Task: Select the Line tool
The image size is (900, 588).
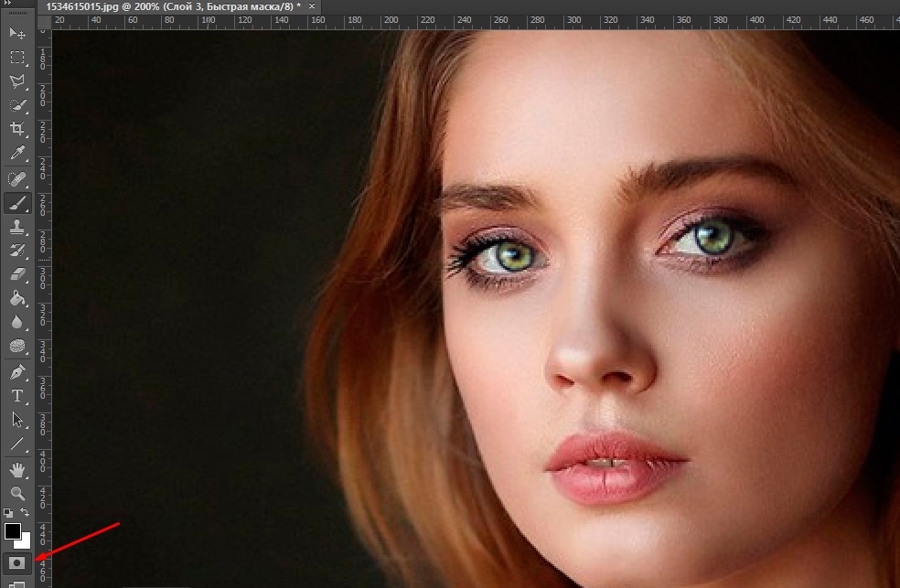Action: click(17, 444)
